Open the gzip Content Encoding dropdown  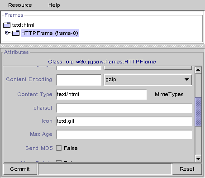(148, 80)
